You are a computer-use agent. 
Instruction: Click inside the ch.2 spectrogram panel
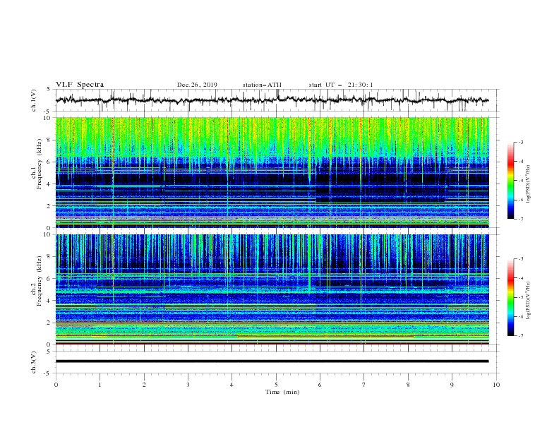[x=272, y=289]
